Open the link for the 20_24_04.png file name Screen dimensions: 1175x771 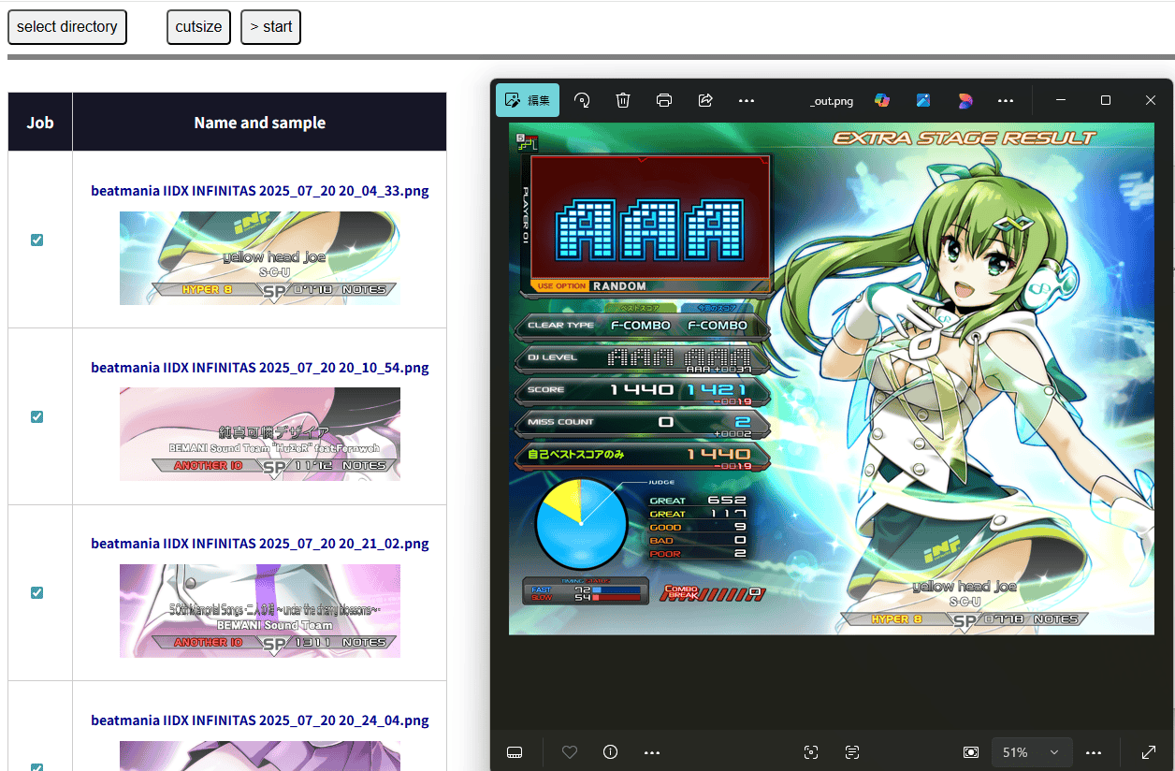click(x=260, y=720)
